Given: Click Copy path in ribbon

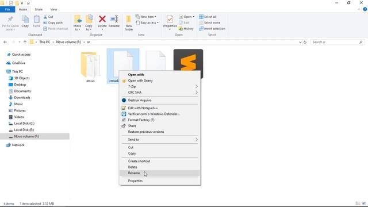Looking at the screenshot, I should (53, 23).
